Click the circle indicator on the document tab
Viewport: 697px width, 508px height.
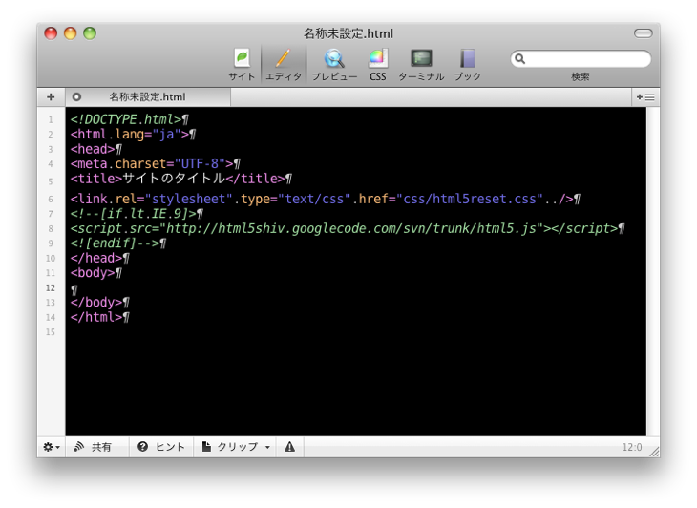pyautogui.click(x=76, y=97)
